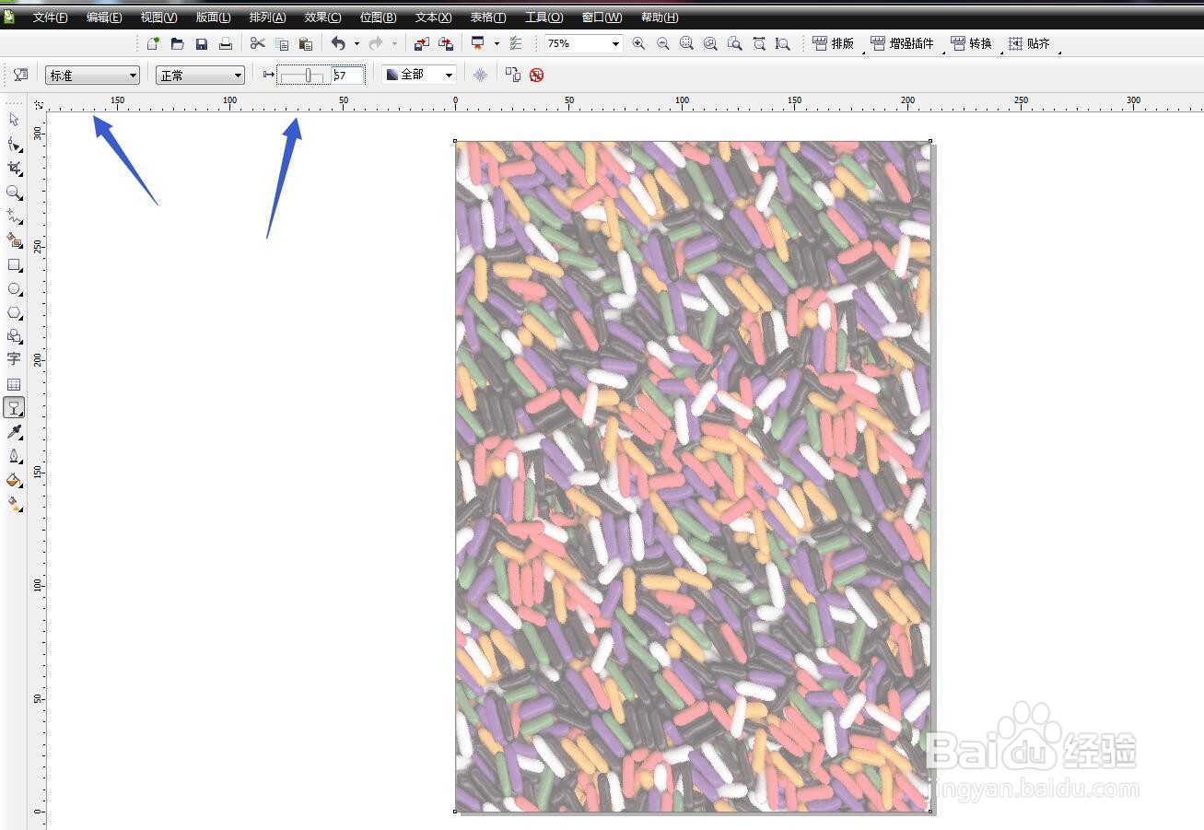
Task: Click the zoom to all objects icon
Action: click(x=710, y=43)
